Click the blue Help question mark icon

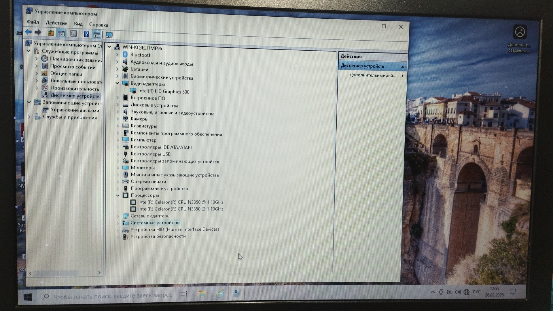coord(86,34)
